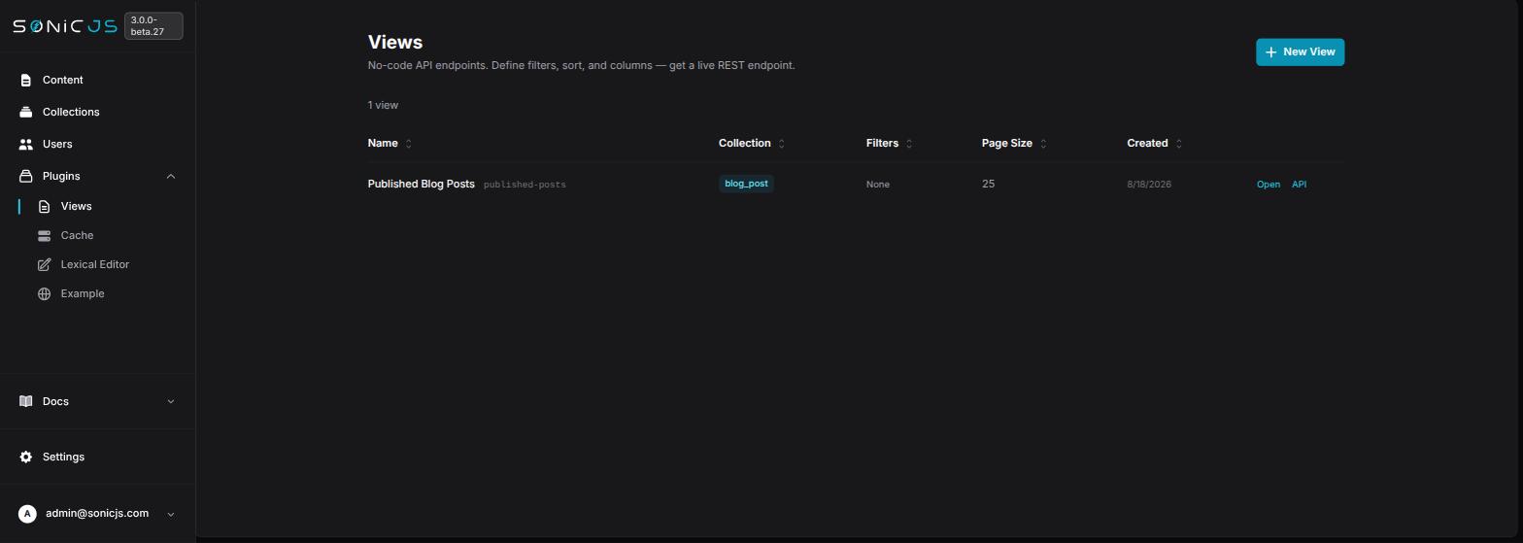
Task: Click the 3.0.0-beta.27 version badge
Action: click(x=153, y=26)
